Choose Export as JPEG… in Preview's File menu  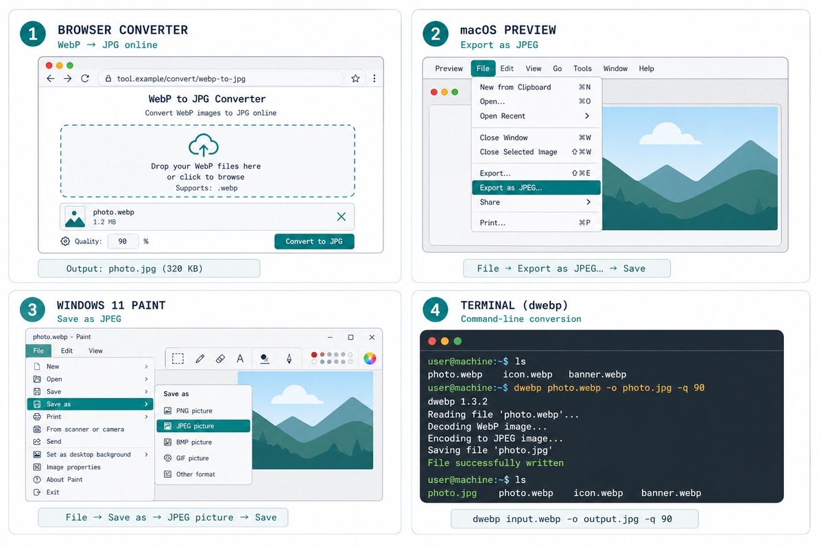[536, 188]
